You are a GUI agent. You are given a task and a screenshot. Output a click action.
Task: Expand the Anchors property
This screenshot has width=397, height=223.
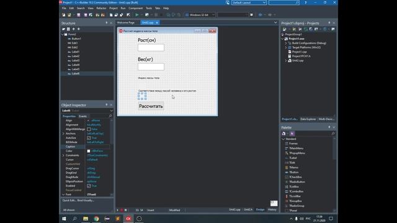pyautogui.click(x=63, y=134)
